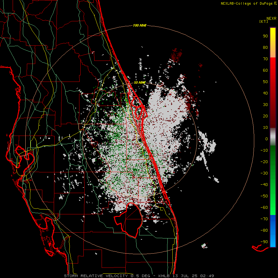
Task: Click the 70 value on the velocity scale
Action: pyautogui.click(x=265, y=59)
